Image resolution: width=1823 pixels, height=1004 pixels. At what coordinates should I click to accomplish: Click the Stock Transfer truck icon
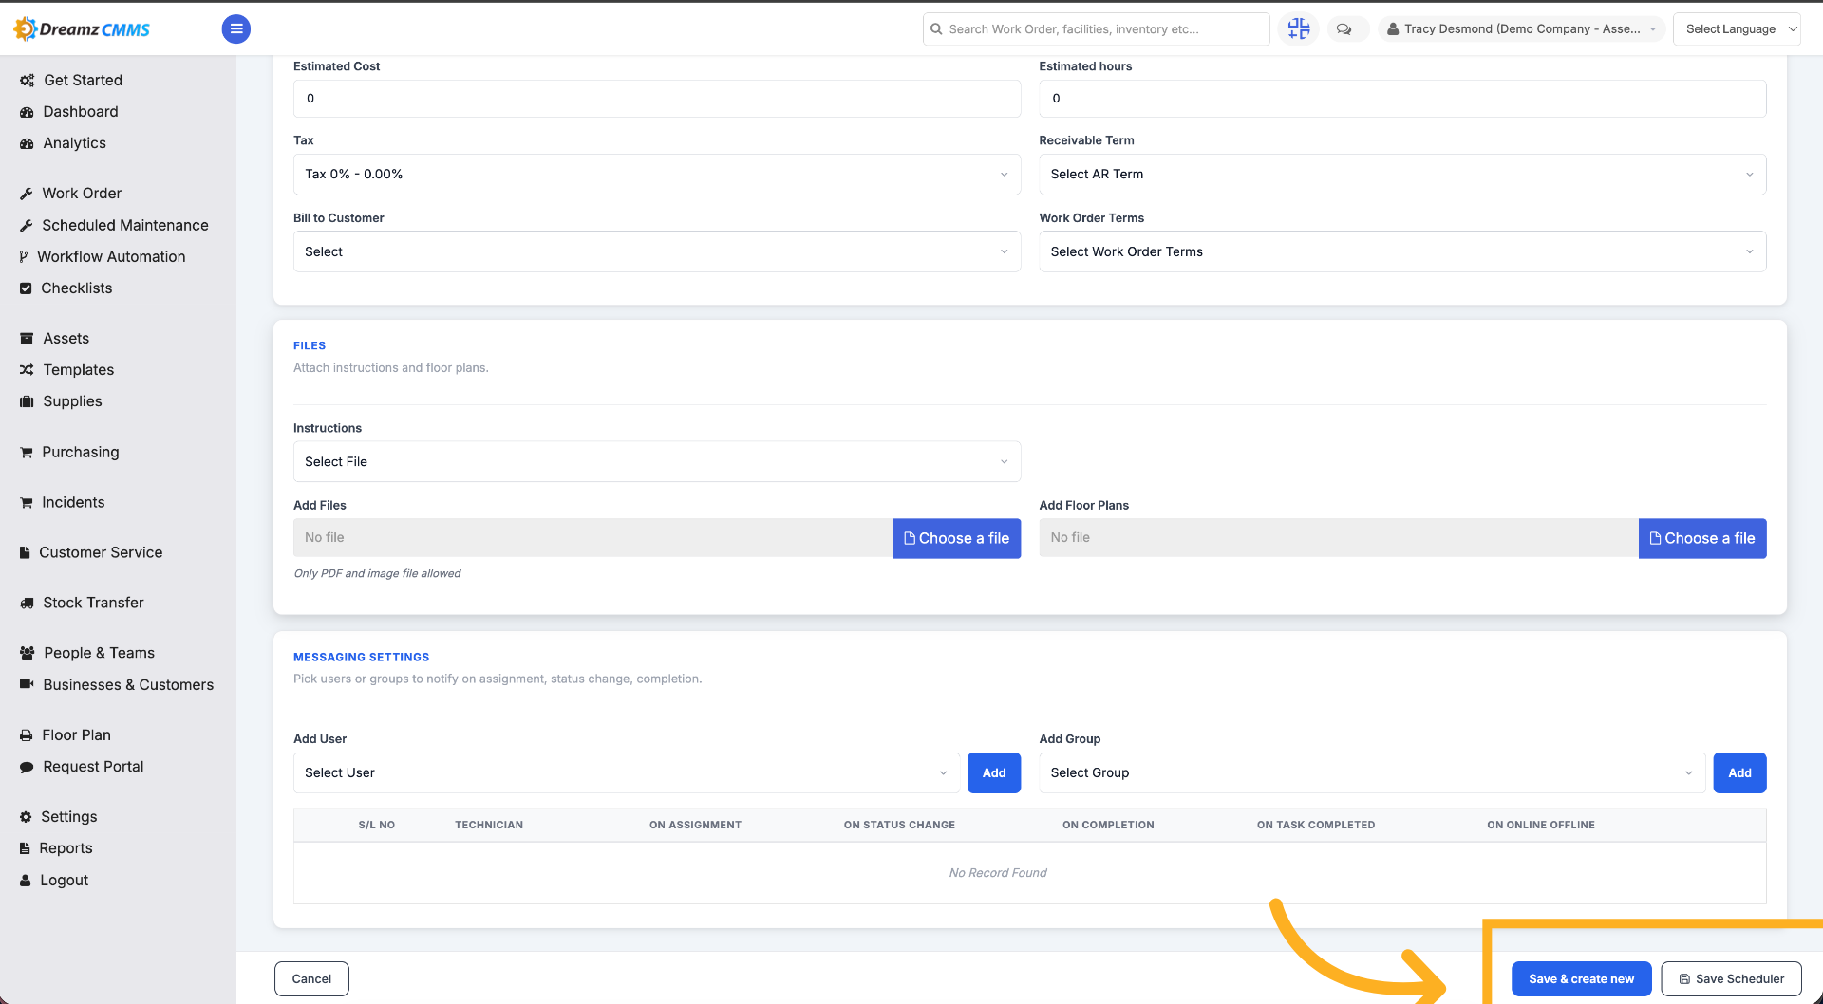pyautogui.click(x=27, y=603)
